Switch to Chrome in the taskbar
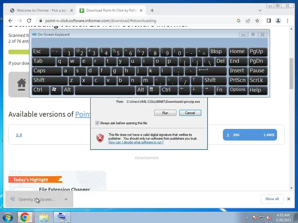 pyautogui.click(x=25, y=217)
